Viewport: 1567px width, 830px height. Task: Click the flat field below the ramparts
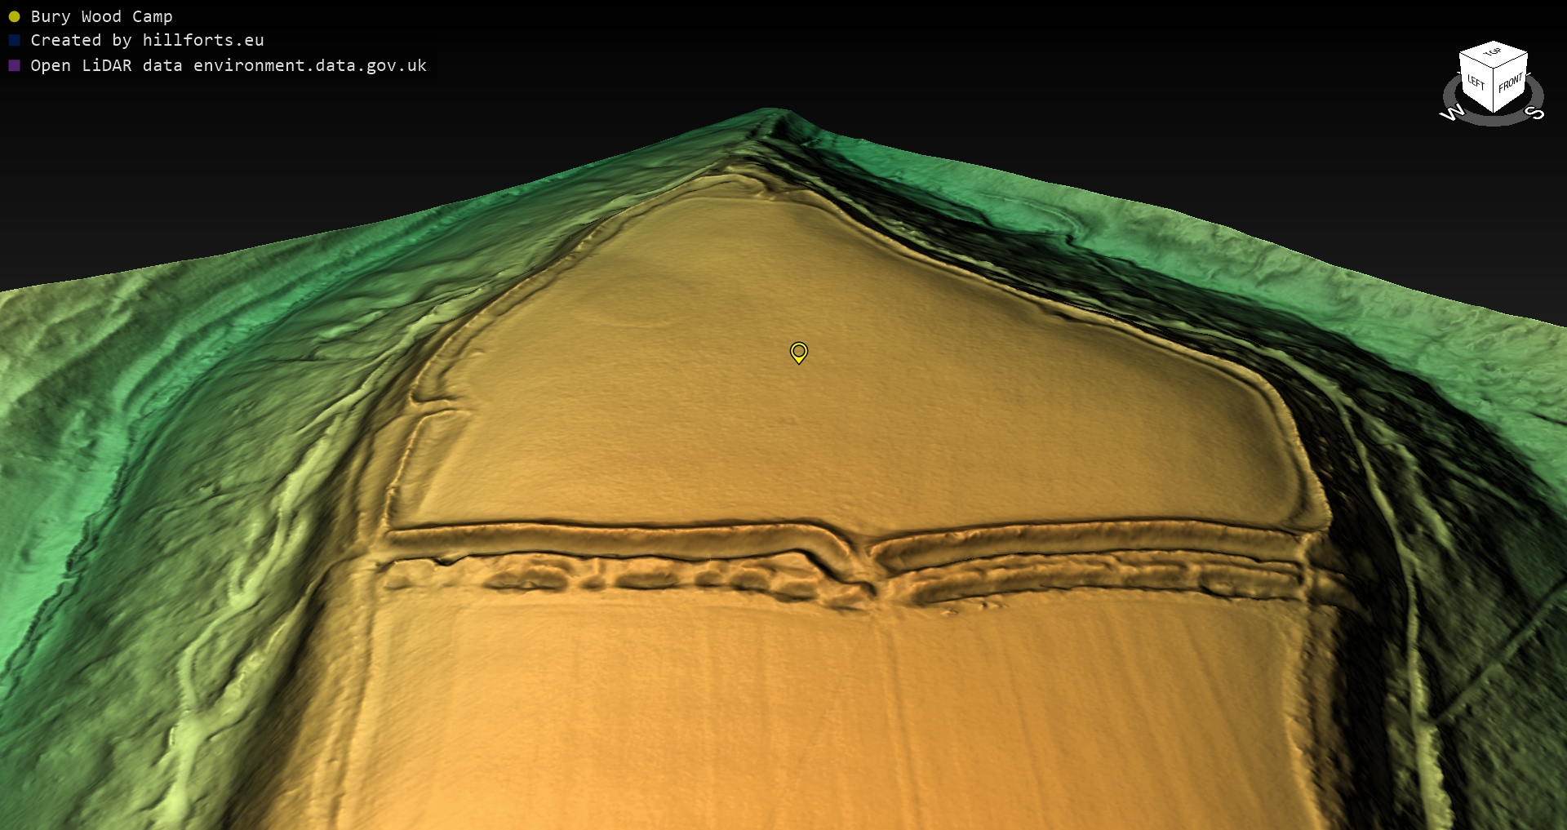click(x=816, y=718)
